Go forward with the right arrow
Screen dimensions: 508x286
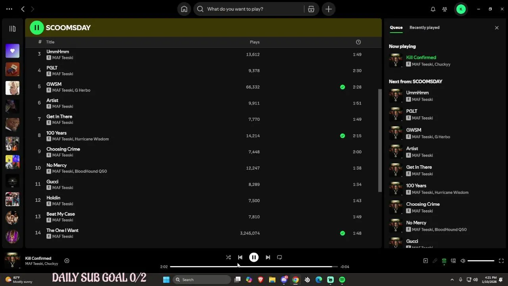(33, 9)
